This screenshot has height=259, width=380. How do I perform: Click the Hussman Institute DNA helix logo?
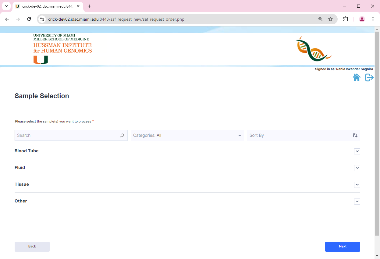point(313,49)
